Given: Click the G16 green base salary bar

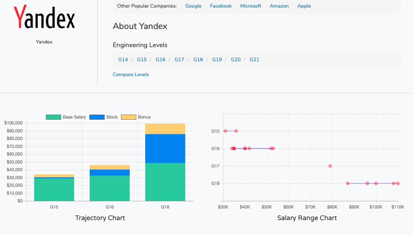Looking at the screenshot, I should (x=110, y=188).
